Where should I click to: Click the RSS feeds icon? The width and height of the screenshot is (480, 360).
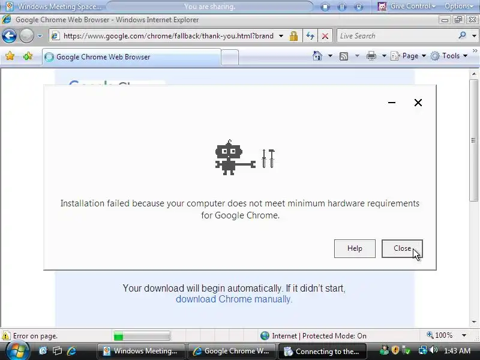[x=344, y=56]
